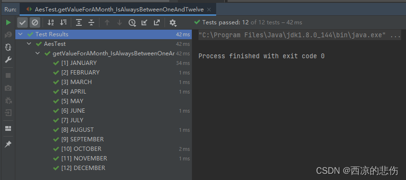The height and width of the screenshot is (180, 406).
Task: Restore layout icon in Run sidebar
Action: tap(8, 128)
